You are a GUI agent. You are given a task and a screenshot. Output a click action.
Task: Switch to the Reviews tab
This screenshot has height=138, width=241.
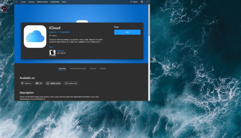pos(93,68)
